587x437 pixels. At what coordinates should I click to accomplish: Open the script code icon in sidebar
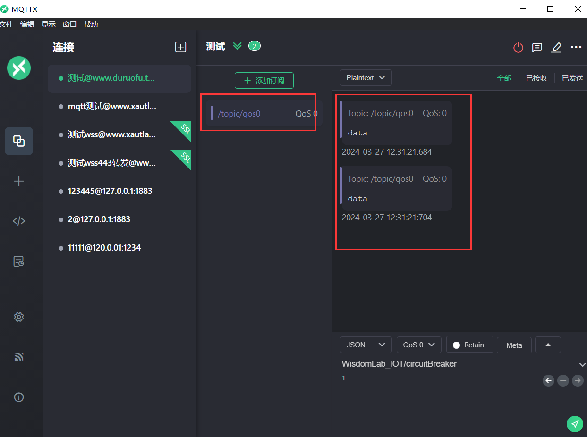tap(19, 221)
